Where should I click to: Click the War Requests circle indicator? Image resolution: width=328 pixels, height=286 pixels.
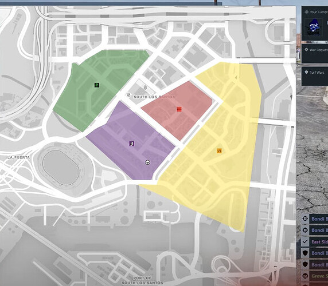306,50
